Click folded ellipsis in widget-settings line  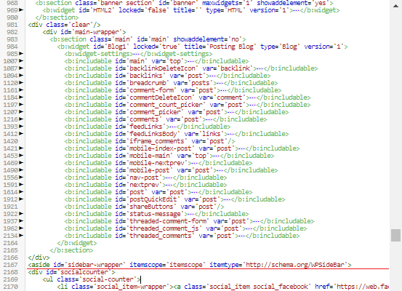point(137,54)
